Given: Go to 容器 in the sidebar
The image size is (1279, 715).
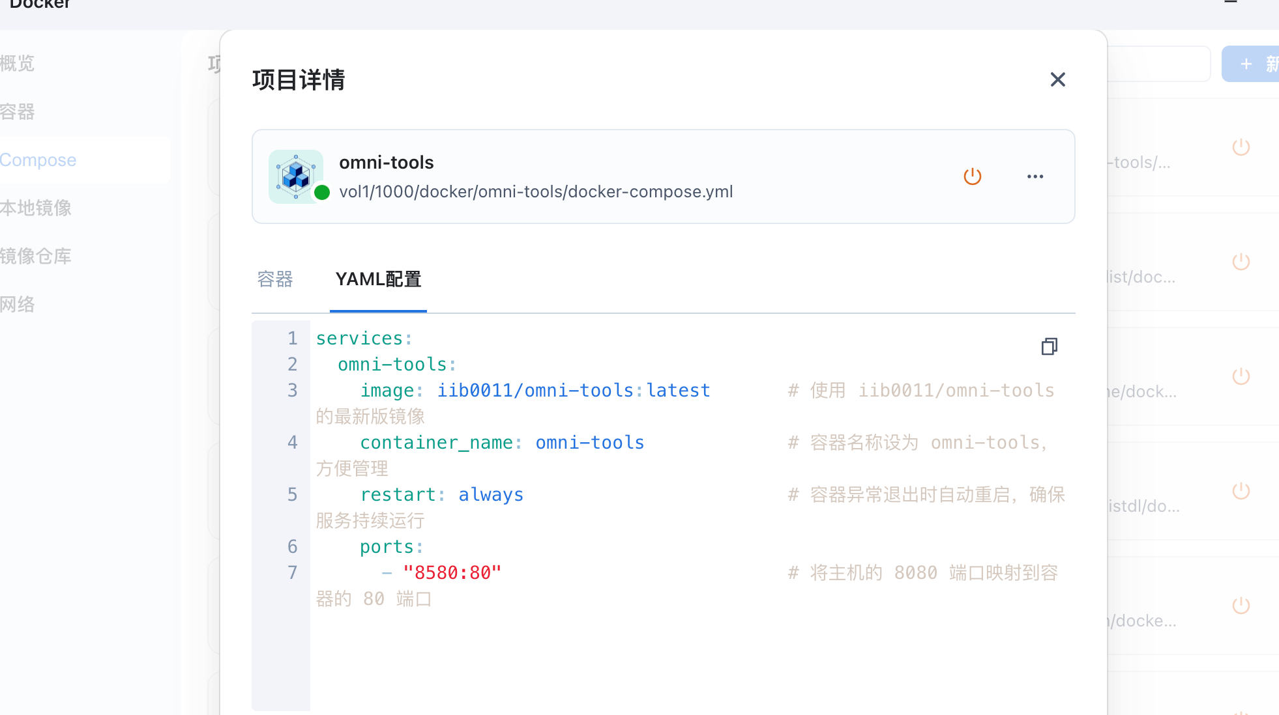Looking at the screenshot, I should click(18, 112).
